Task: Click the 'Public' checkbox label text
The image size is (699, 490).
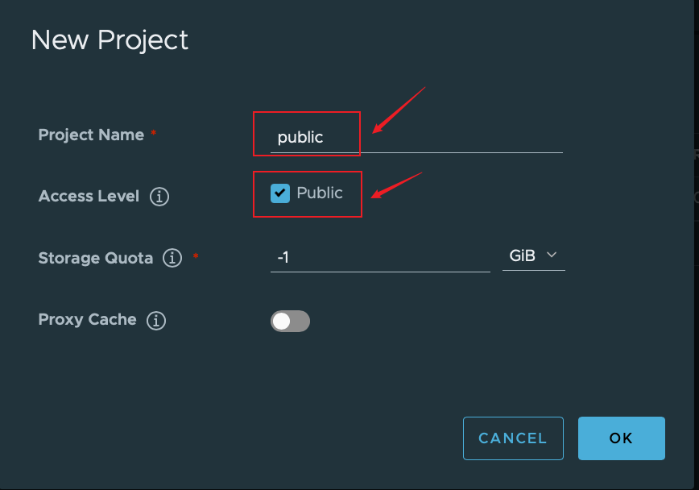Action: 320,193
